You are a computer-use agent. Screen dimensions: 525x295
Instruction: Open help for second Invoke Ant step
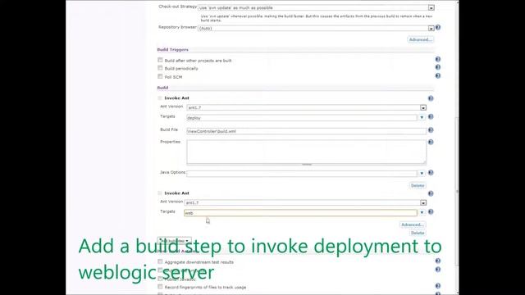tap(431, 193)
